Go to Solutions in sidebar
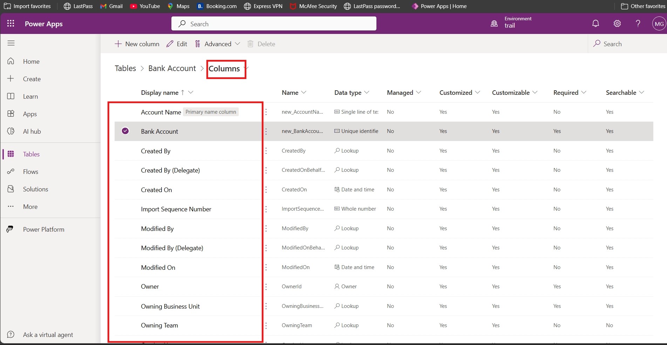 [x=35, y=189]
